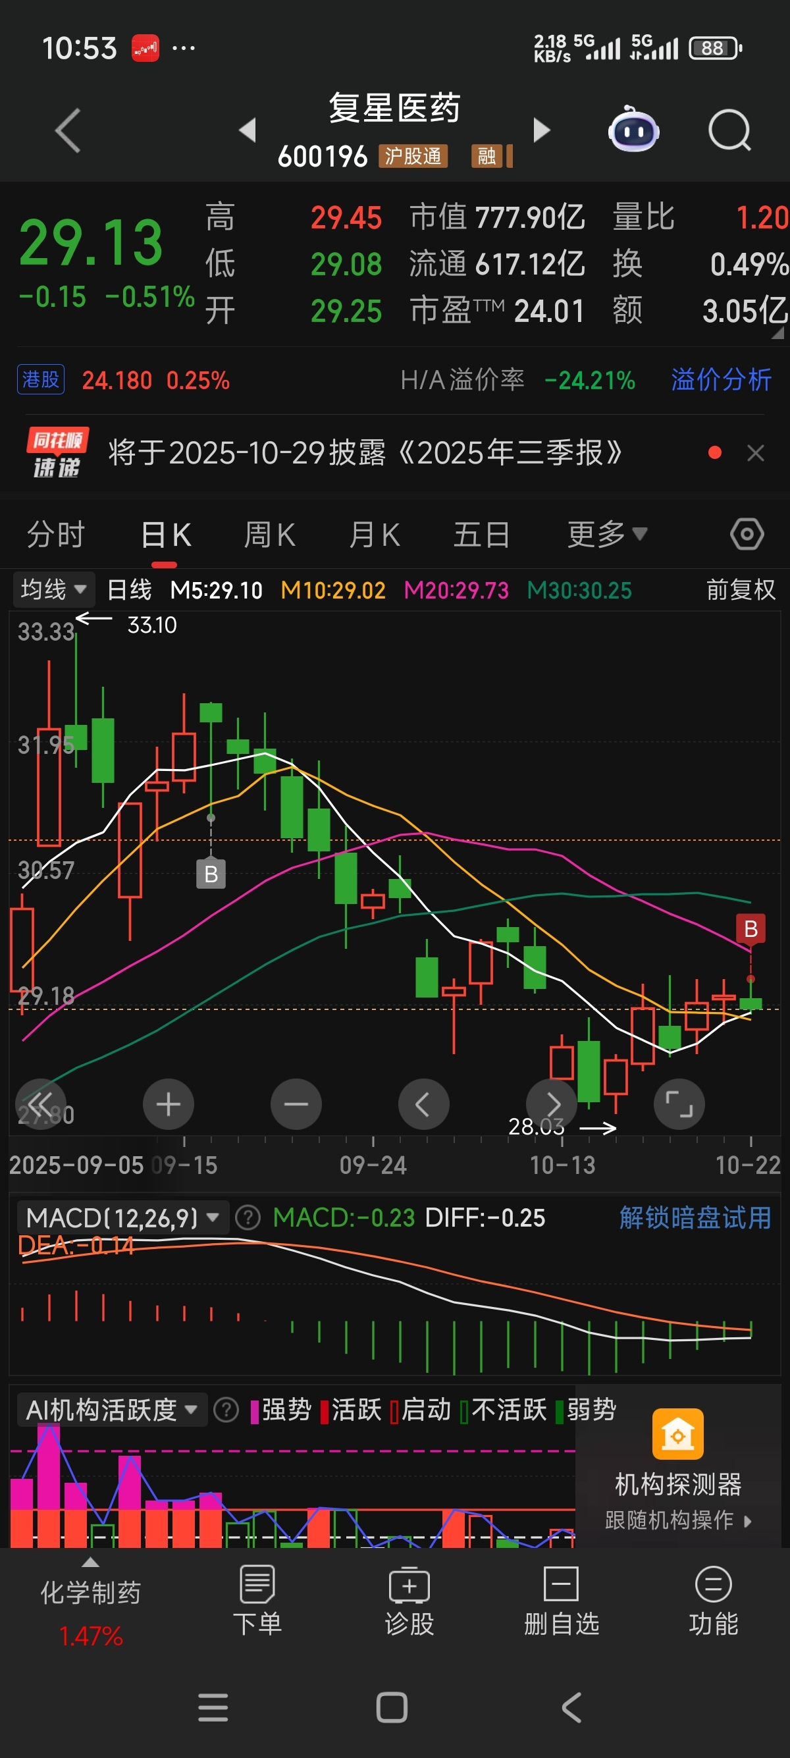Switch to the 五日 tab
790x1758 pixels.
click(x=482, y=534)
